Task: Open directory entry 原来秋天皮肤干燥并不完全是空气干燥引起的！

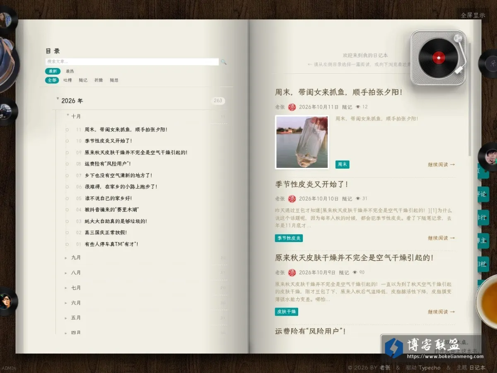Action: click(x=136, y=152)
